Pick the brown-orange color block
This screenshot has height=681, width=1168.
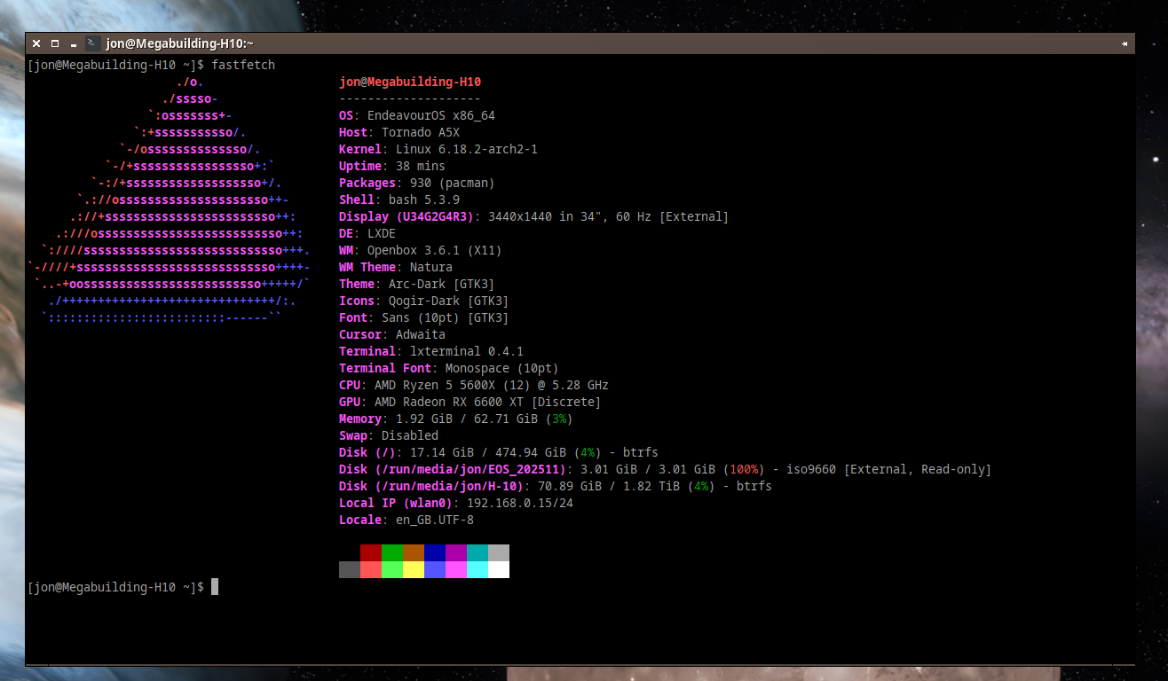tap(414, 552)
